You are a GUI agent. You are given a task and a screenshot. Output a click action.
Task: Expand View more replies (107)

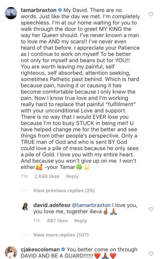tap(61, 235)
